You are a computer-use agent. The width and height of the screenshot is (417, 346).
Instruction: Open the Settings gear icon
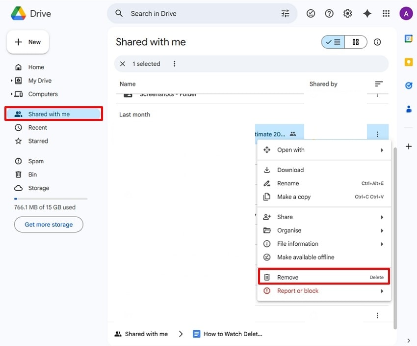tap(348, 14)
